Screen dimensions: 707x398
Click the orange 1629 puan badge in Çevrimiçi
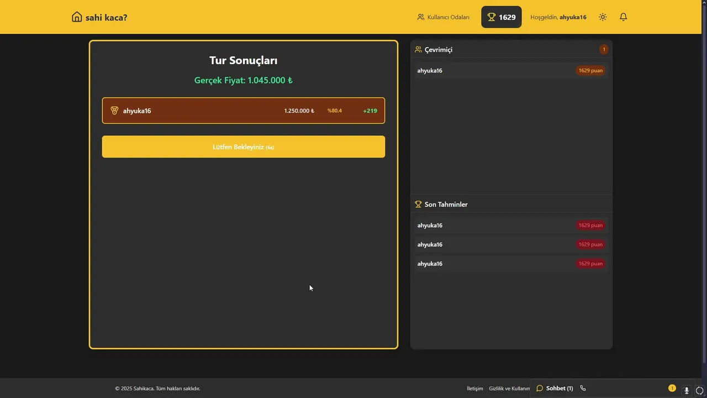[x=590, y=70]
